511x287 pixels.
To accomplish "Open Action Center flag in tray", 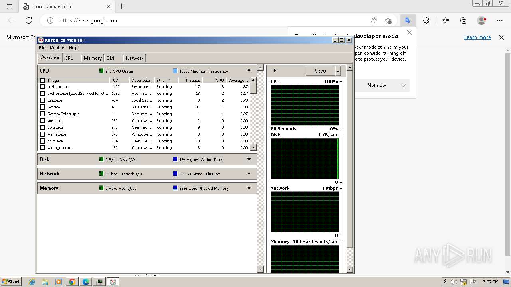I will click(x=472, y=282).
